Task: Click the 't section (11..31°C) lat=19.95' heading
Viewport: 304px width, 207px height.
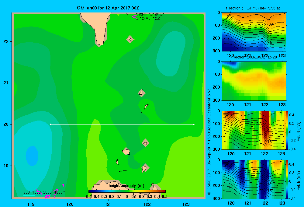Action: click(253, 8)
